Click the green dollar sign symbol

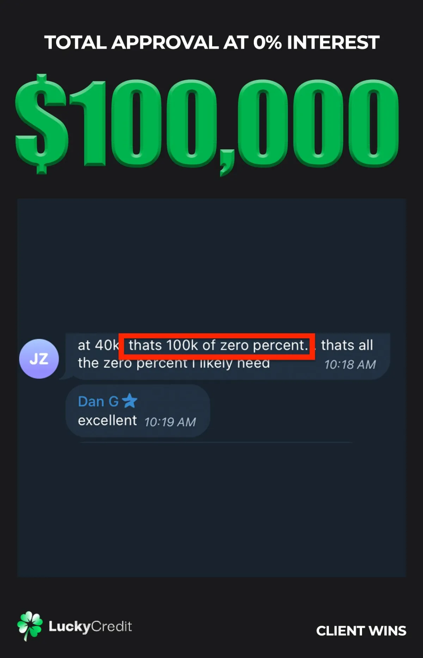[x=42, y=124]
